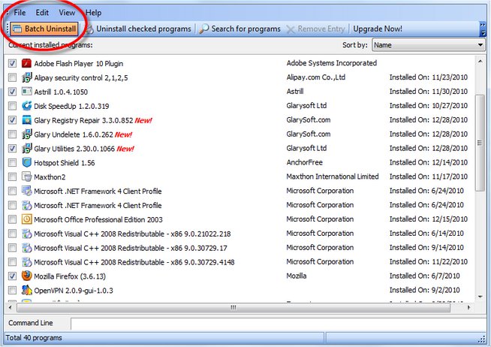Click the Adobe Flash Player program icon
491x347 pixels.
pos(26,63)
